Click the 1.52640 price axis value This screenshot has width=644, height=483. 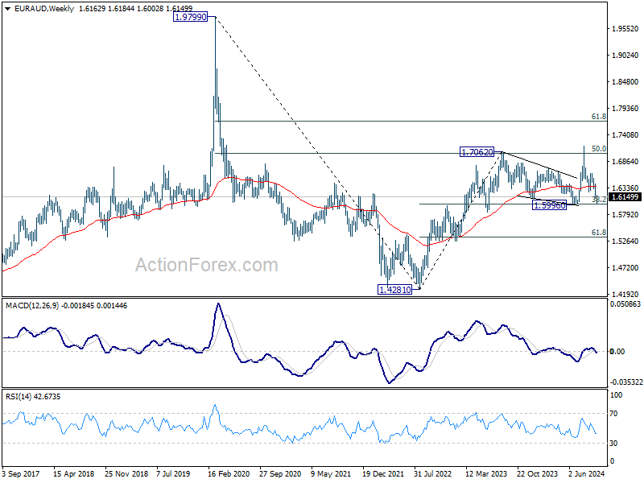(625, 241)
